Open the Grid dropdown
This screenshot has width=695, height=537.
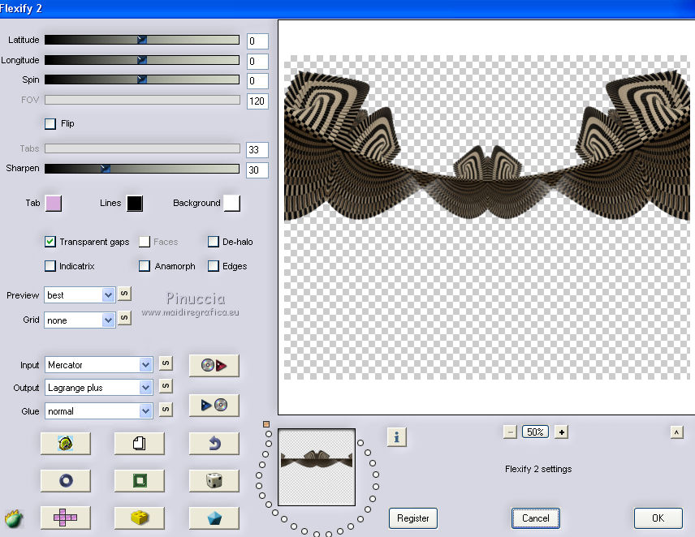tap(80, 320)
